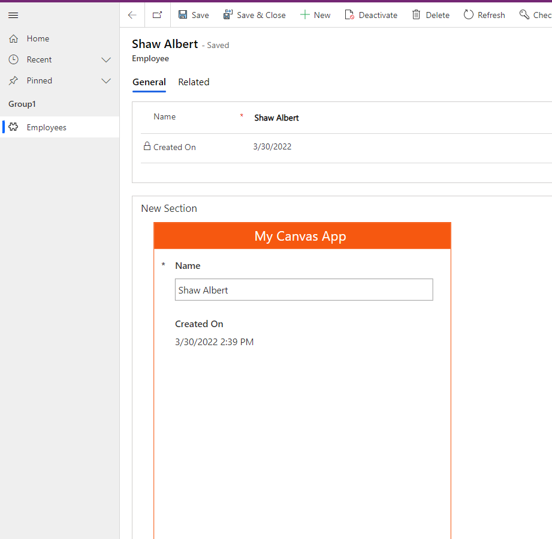Open Home from the sidebar
552x539 pixels.
[x=38, y=38]
